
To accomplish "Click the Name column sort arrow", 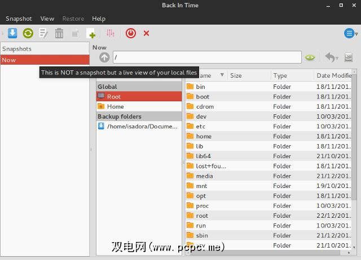I will (222, 75).
